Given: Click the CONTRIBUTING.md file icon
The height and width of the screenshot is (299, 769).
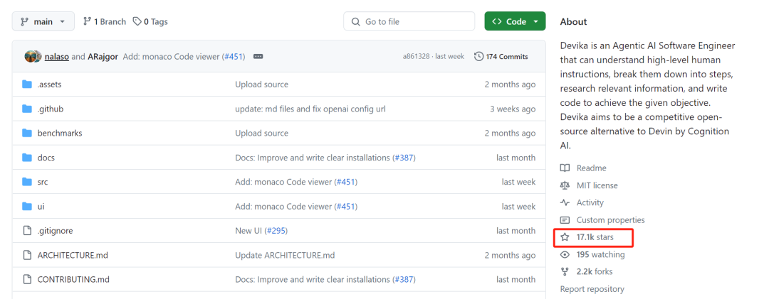Looking at the screenshot, I should tap(27, 279).
